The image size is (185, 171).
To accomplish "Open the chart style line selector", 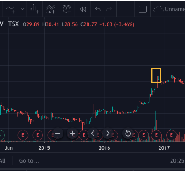I will 11,9.
